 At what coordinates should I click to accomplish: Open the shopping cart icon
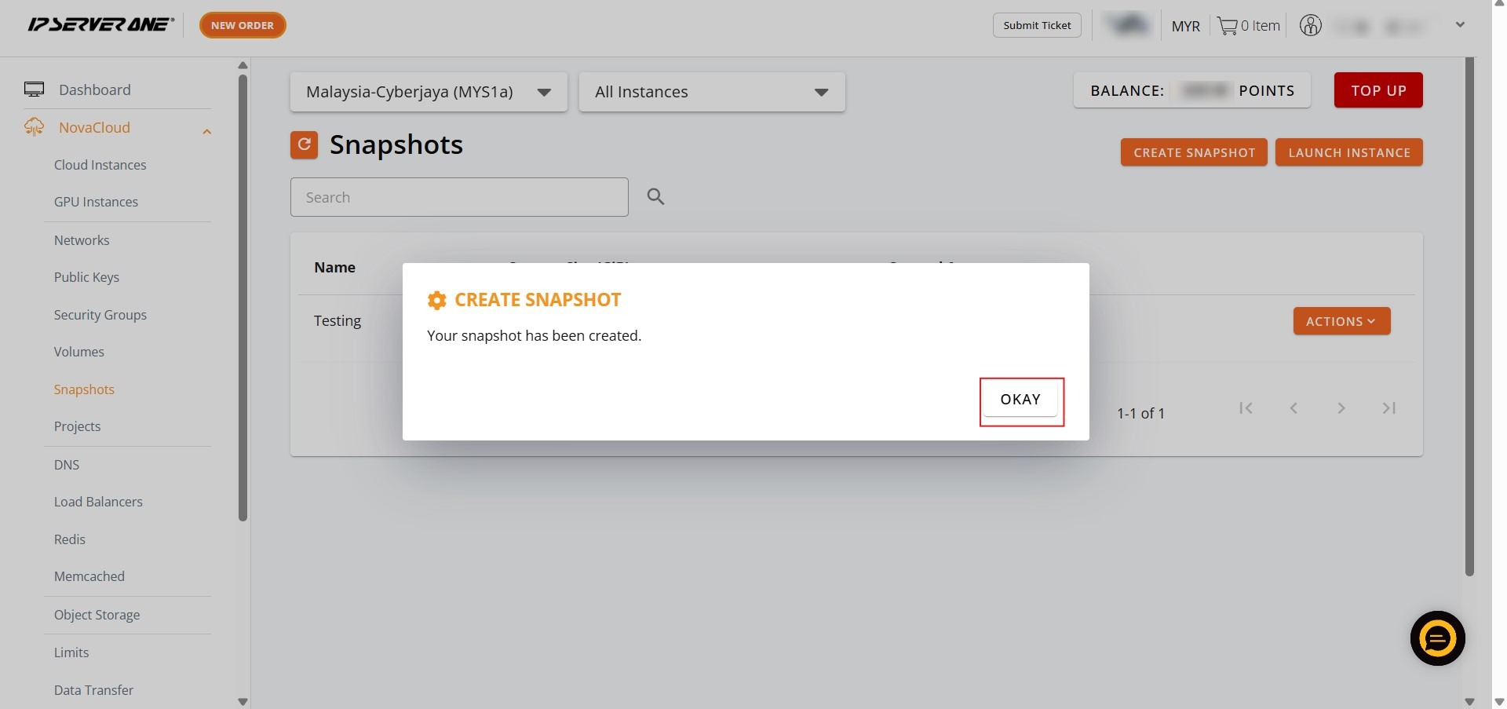[1227, 26]
